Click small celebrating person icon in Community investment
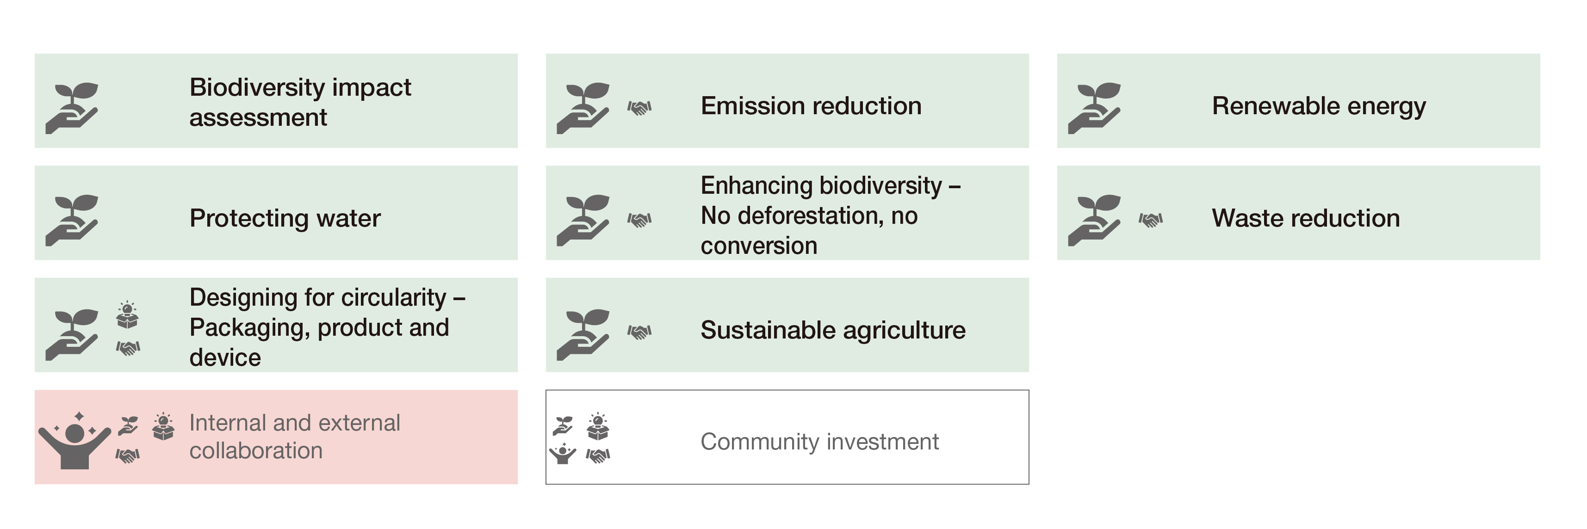 click(563, 454)
